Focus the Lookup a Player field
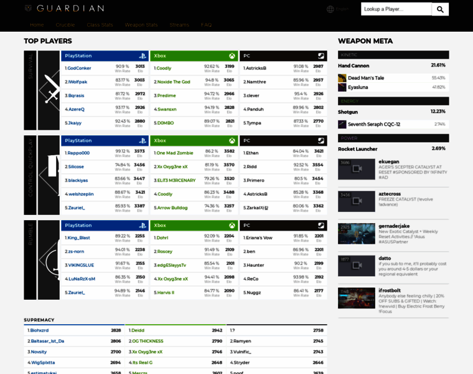Image resolution: width=473 pixels, height=374 pixels. [x=396, y=9]
